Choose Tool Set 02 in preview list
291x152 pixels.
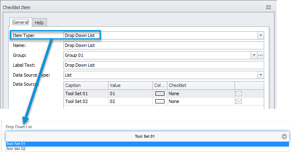click(148, 149)
